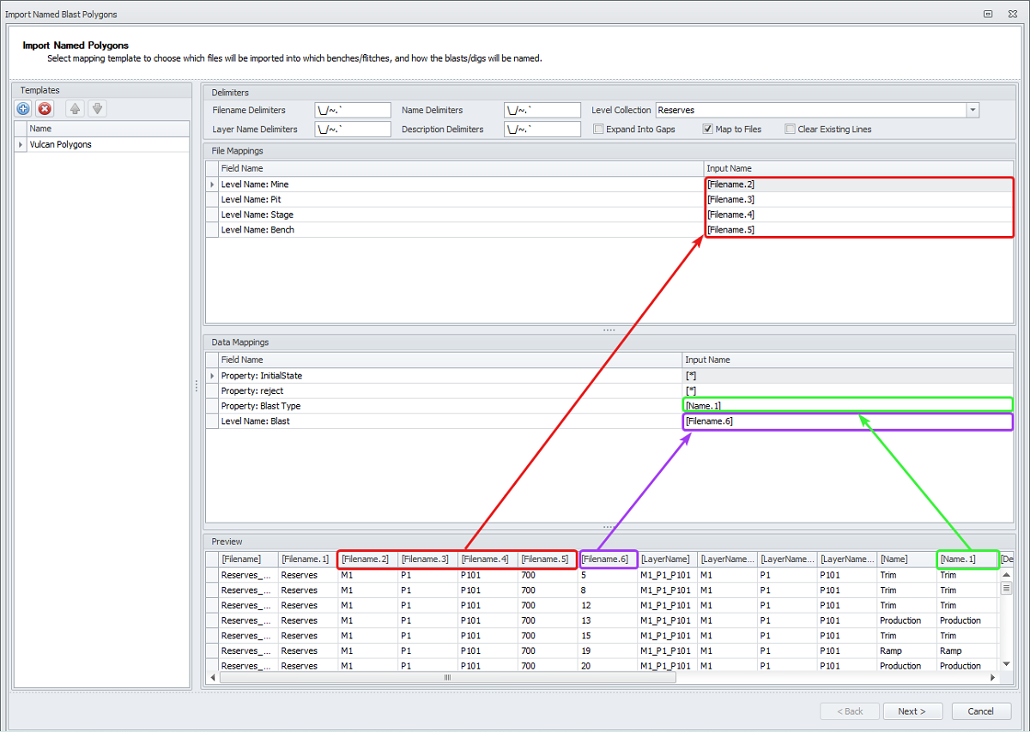Click the [Filename.6] preview column header
The width and height of the screenshot is (1030, 732).
click(x=609, y=560)
